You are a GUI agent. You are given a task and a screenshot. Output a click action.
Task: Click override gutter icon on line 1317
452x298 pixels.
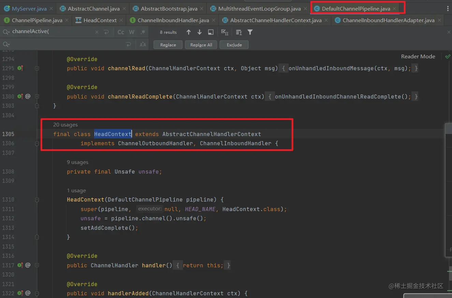pyautogui.click(x=20, y=265)
